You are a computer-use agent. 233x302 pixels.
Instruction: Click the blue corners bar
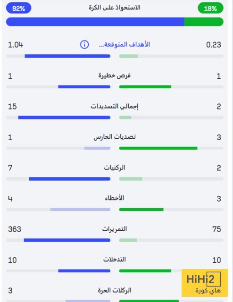coord(70,179)
